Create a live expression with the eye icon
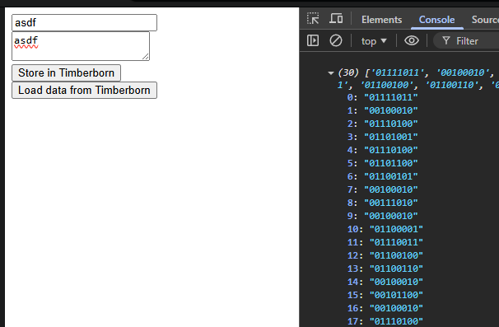Viewport: 499px width, 327px height. [x=412, y=40]
